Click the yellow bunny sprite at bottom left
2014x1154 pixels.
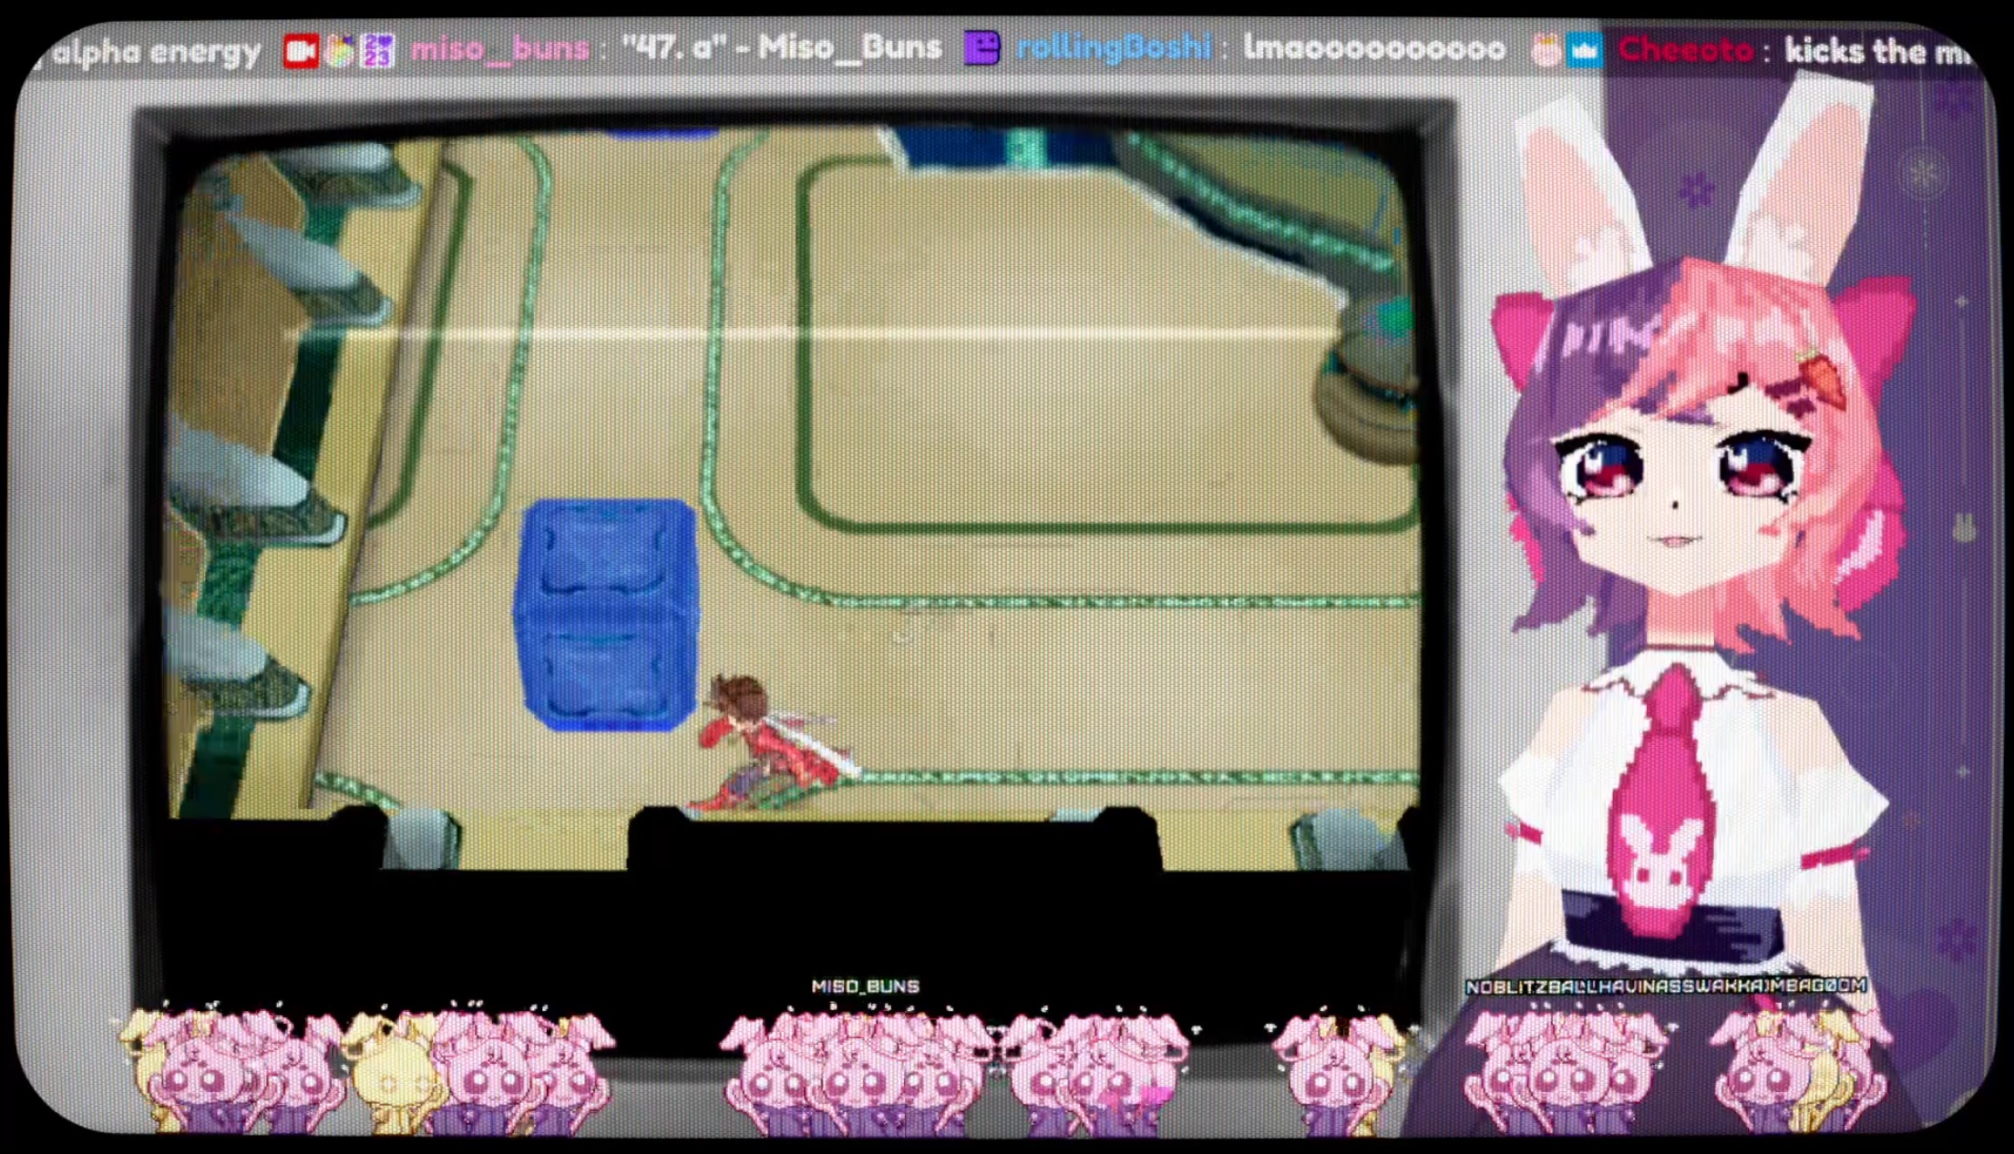point(390,1084)
